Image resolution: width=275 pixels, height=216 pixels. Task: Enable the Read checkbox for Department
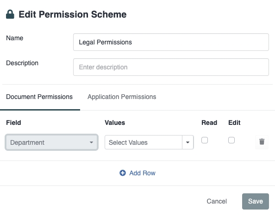(205, 140)
